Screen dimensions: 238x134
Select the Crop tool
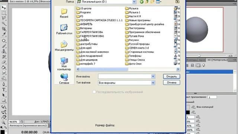click(4, 29)
